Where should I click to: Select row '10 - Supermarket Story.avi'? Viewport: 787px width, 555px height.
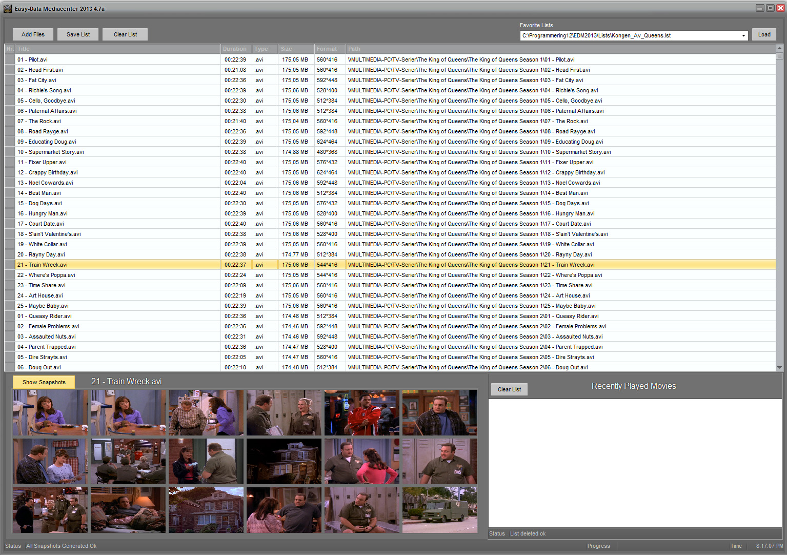390,152
